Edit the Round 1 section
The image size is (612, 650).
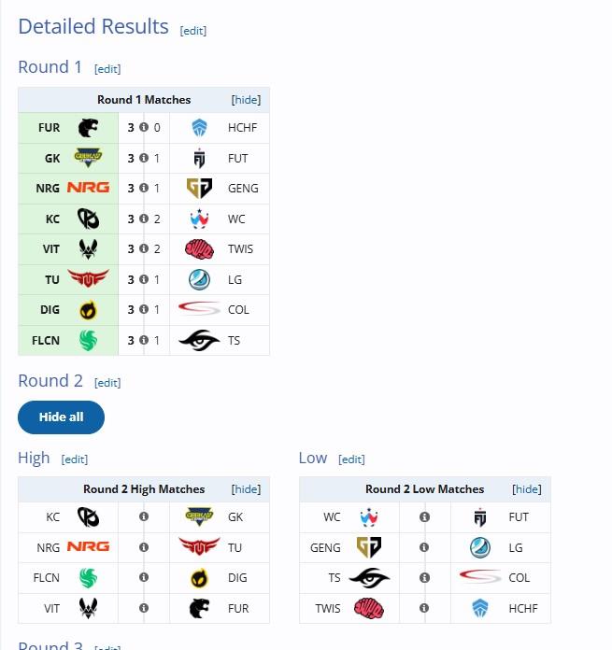pos(107,69)
